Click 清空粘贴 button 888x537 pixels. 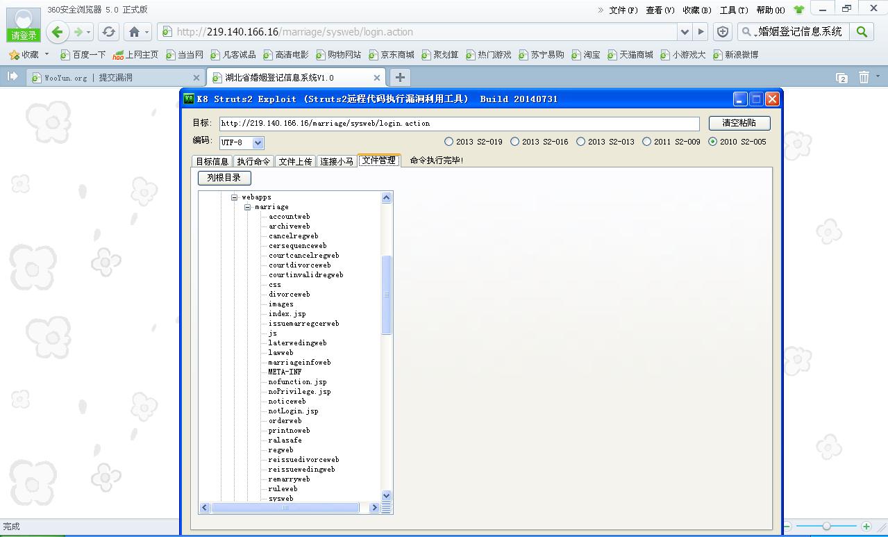[x=739, y=123]
